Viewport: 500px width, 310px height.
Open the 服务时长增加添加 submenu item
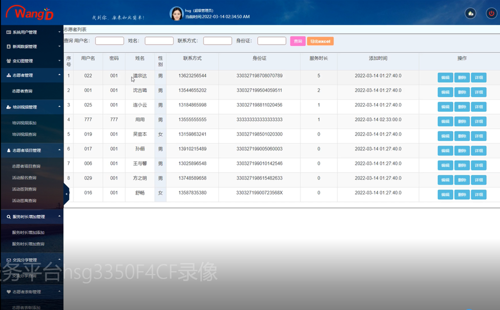tap(28, 233)
